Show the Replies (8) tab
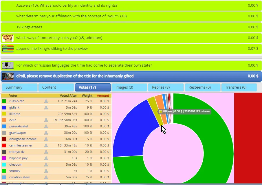 (166, 87)
